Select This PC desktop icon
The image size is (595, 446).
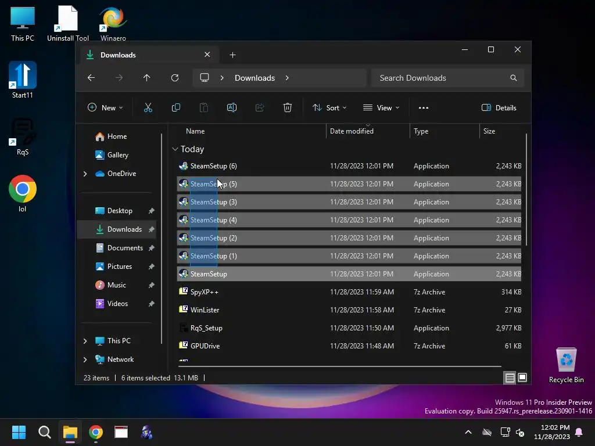tap(23, 23)
